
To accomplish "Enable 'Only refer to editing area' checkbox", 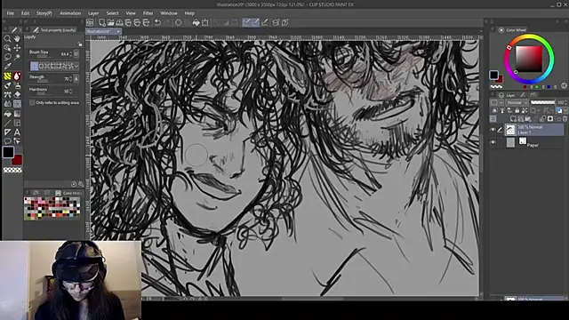I will click(32, 103).
